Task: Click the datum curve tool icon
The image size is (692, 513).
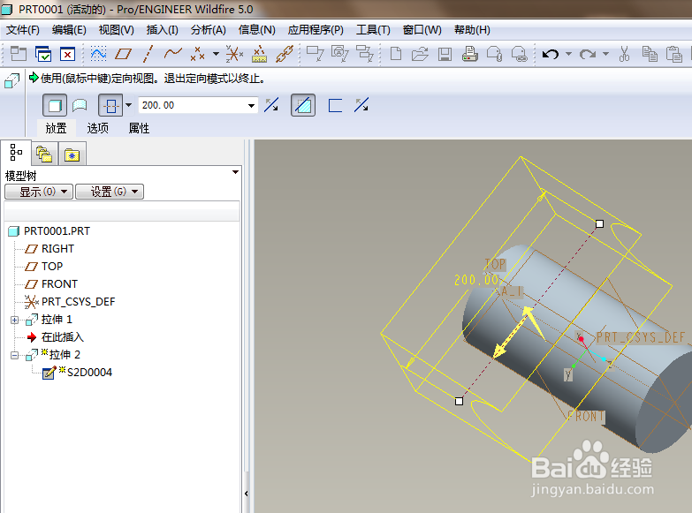Action: [172, 54]
